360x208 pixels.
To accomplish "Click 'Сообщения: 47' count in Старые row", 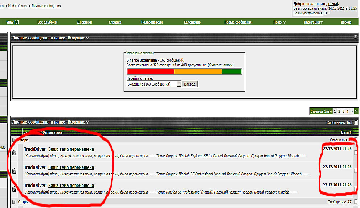I will [340, 202].
